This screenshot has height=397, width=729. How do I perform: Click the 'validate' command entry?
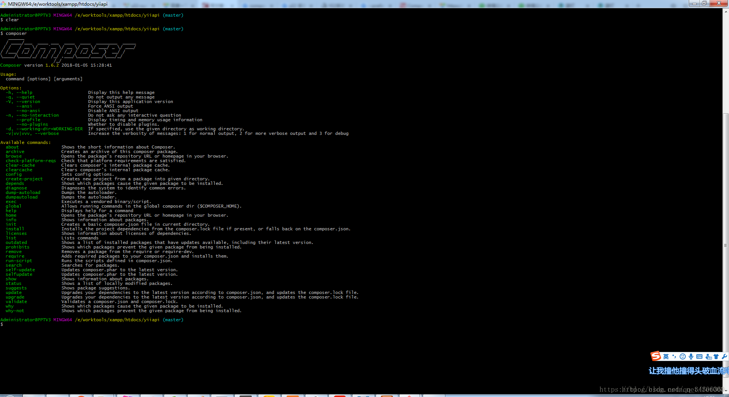click(16, 302)
